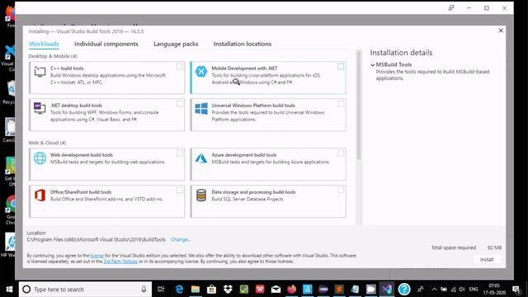This screenshot has height=297, width=528.
Task: Click the Change... location link
Action: click(181, 239)
